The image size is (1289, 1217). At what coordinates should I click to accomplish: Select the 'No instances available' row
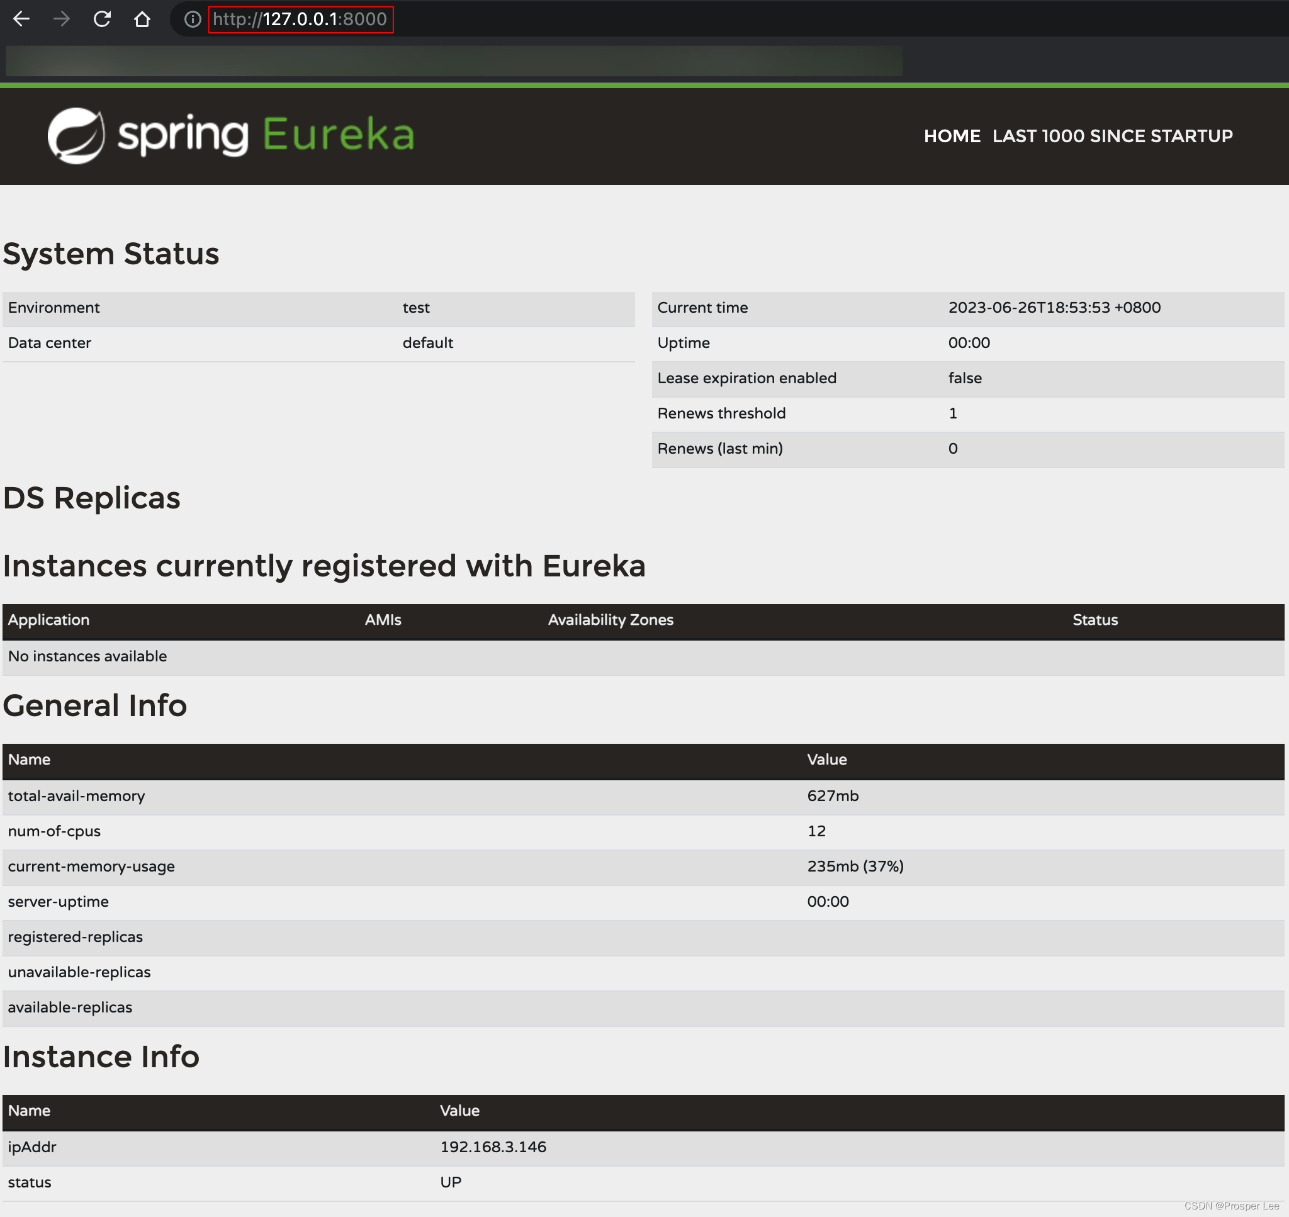(x=643, y=656)
